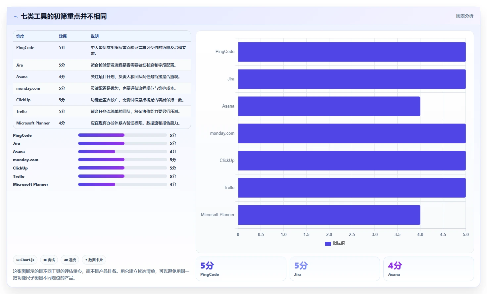Click the 4分 score in Asana table row
Viewport: 487px width, 294px height.
click(x=62, y=77)
